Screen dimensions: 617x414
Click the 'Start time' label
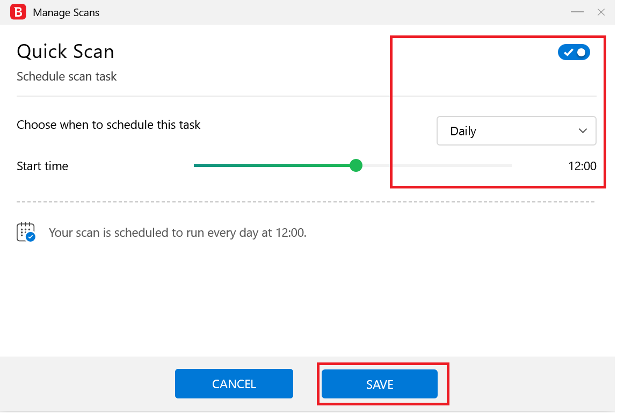tap(42, 166)
